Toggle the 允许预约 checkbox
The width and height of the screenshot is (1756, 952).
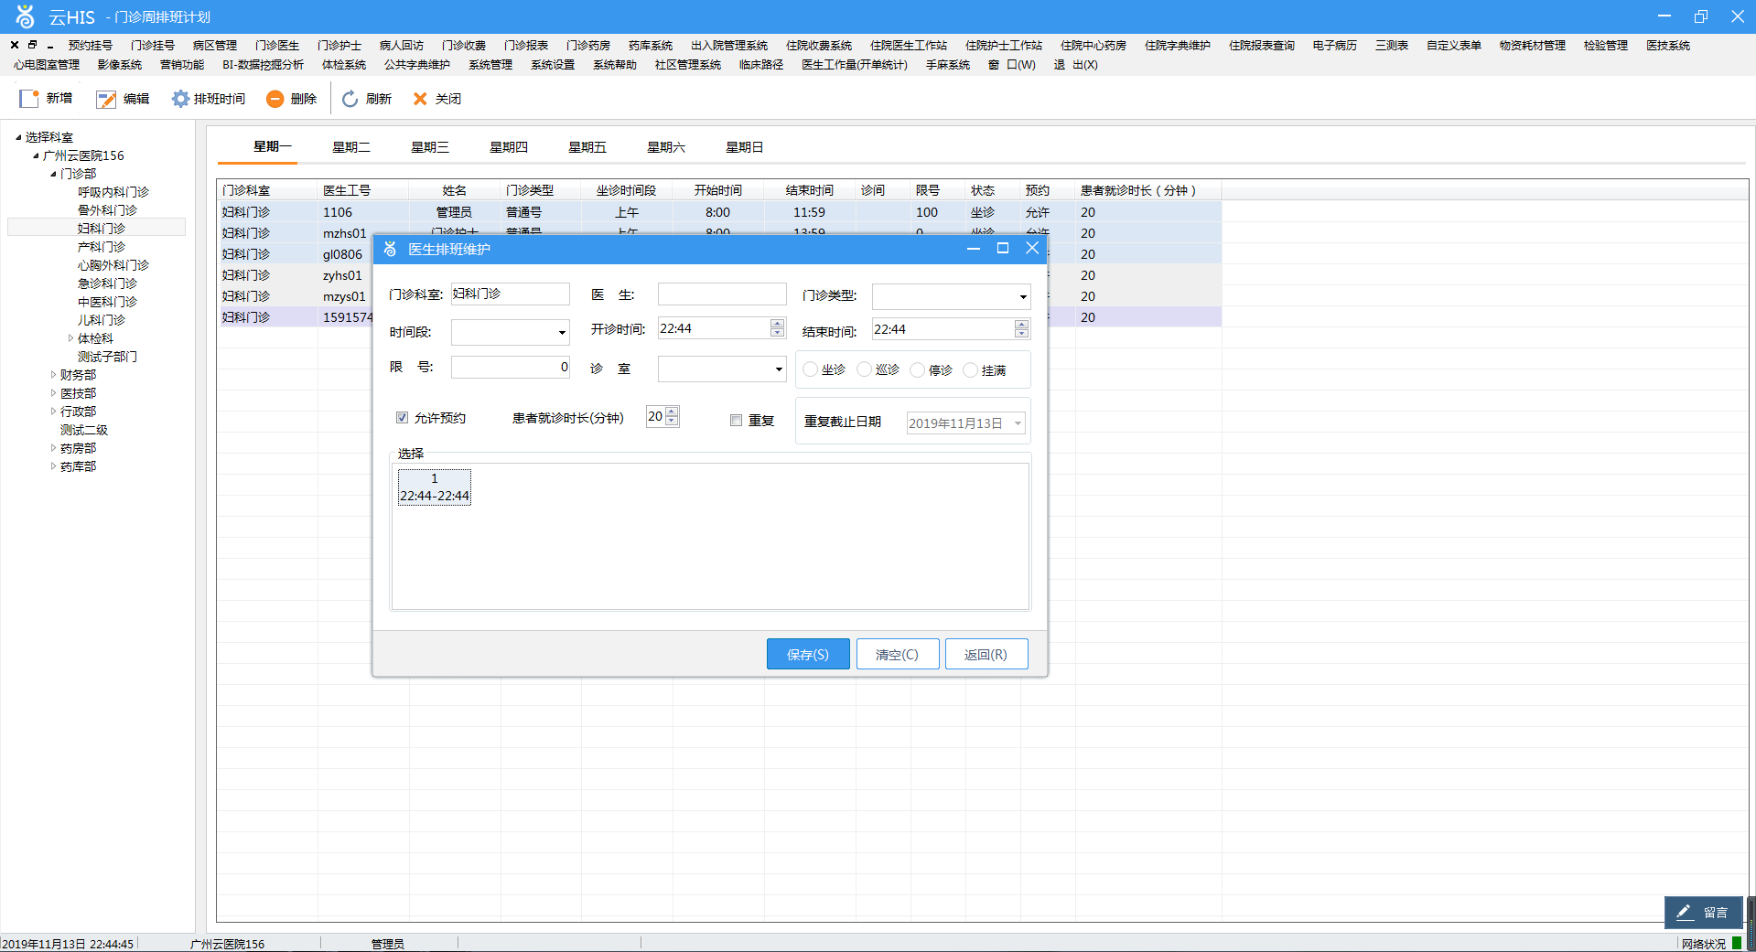click(x=402, y=418)
